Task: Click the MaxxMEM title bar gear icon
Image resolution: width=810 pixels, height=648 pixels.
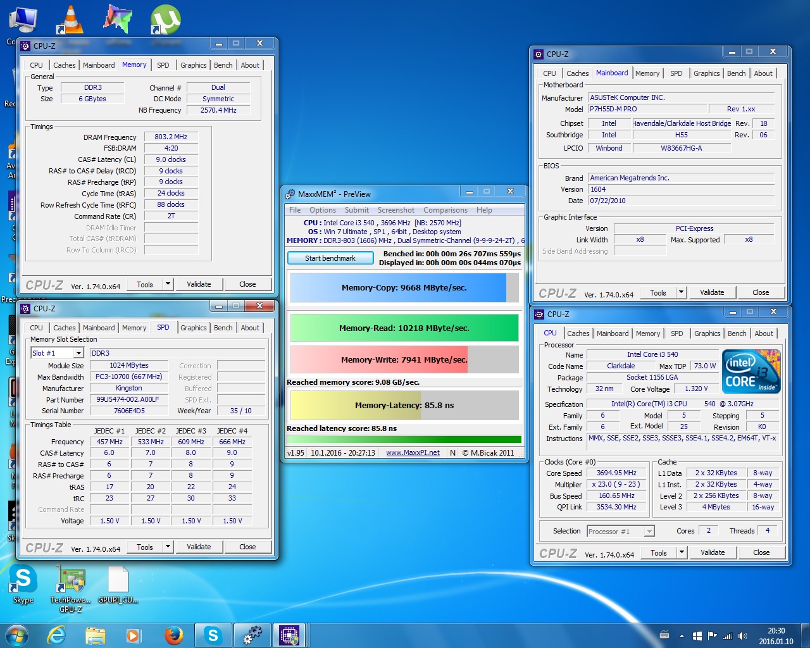Action: 290,194
